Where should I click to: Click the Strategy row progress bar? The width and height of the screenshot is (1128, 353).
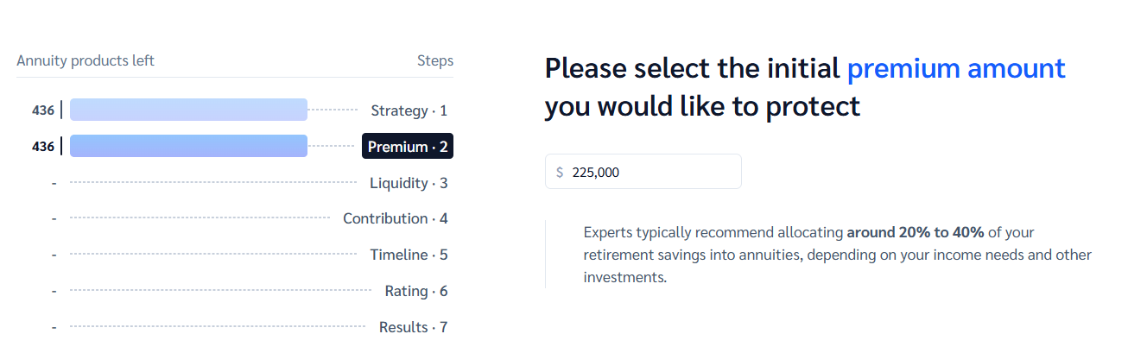click(188, 110)
